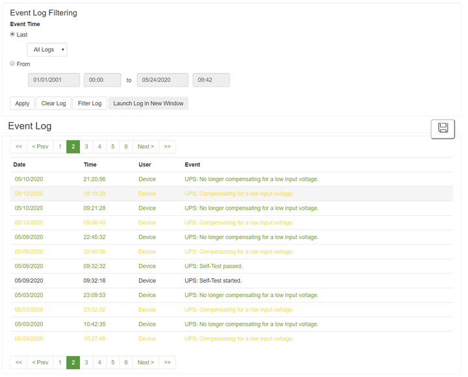Go to first page using bottom << button

18,362
